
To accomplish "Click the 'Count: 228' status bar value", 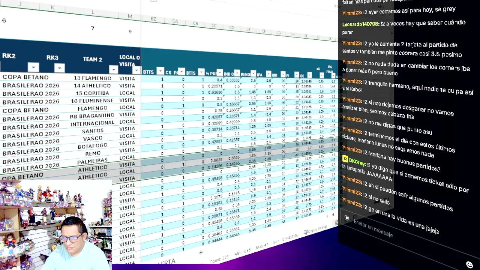I will [x=219, y=259].
